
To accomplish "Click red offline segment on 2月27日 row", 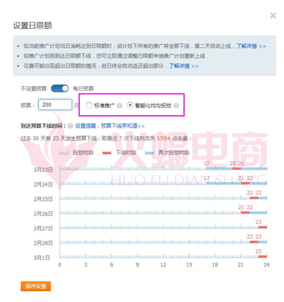I will (262, 227).
